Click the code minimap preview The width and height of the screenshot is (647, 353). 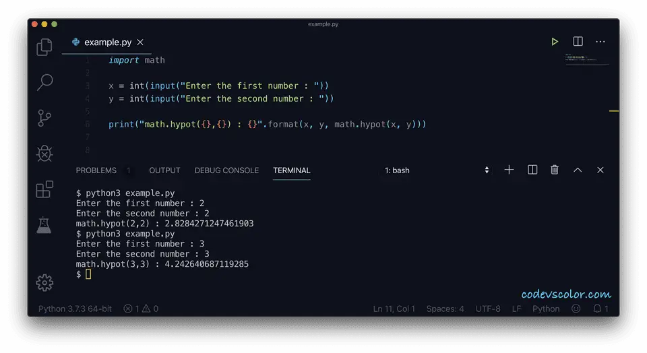point(586,59)
